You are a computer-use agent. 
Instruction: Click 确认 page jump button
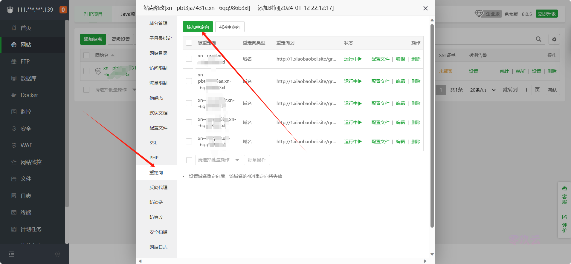tap(552, 90)
